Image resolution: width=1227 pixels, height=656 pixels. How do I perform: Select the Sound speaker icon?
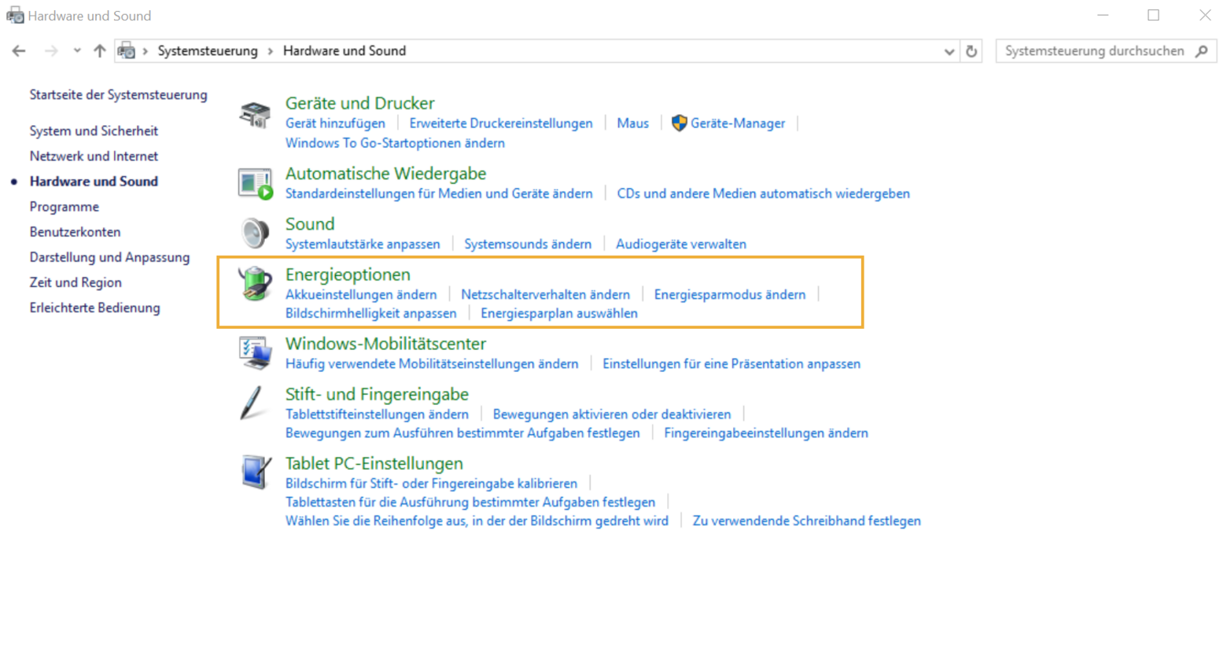coord(254,231)
